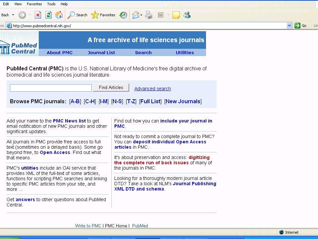Click the article search text field
The width and height of the screenshot is (318, 239).
pyautogui.click(x=51, y=88)
